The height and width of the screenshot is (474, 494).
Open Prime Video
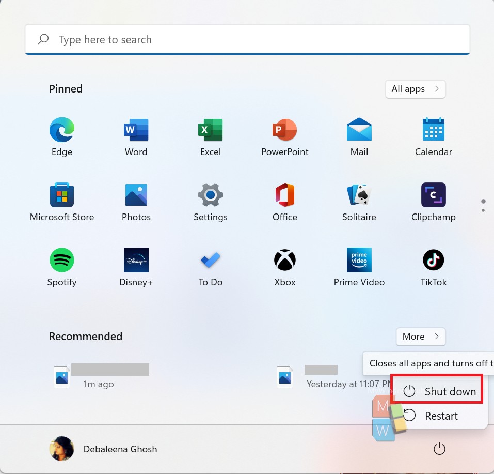[x=359, y=267]
